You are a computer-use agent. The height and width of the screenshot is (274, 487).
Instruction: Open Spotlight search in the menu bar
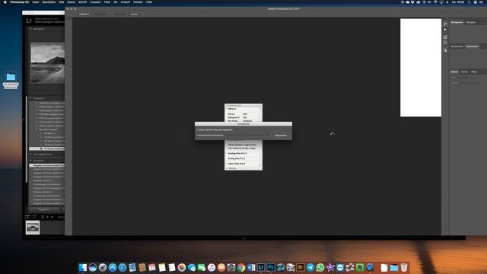tap(469, 2)
